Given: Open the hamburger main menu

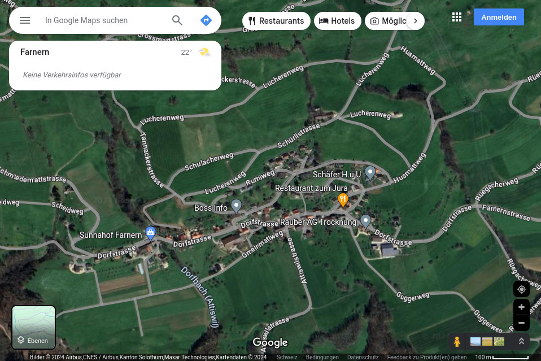Looking at the screenshot, I should point(25,20).
